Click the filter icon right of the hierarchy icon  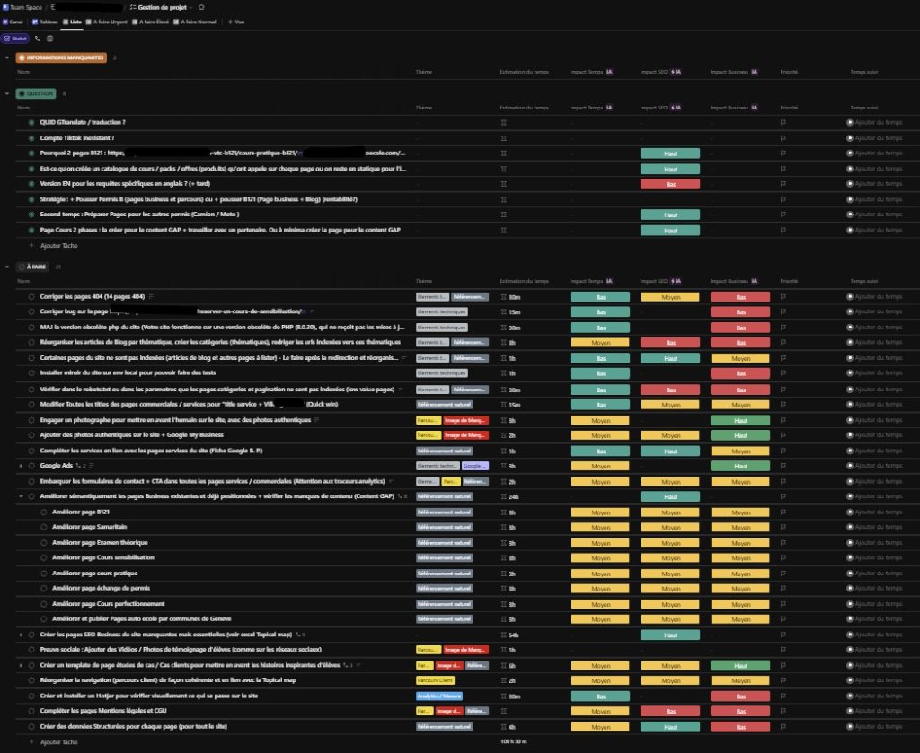(x=50, y=38)
